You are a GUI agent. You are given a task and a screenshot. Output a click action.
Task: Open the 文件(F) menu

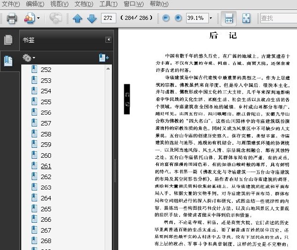[x=10, y=4]
